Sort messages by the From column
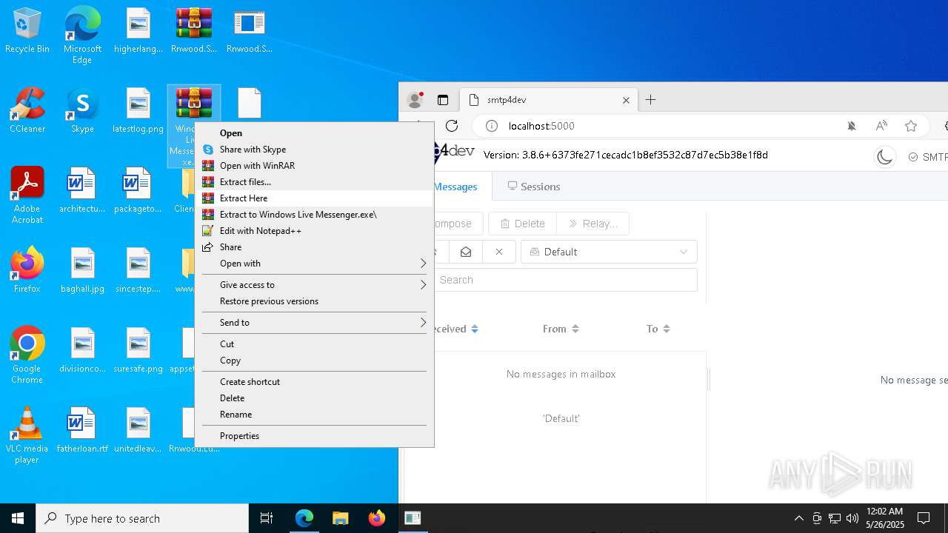Image resolution: width=948 pixels, height=533 pixels. [x=561, y=329]
